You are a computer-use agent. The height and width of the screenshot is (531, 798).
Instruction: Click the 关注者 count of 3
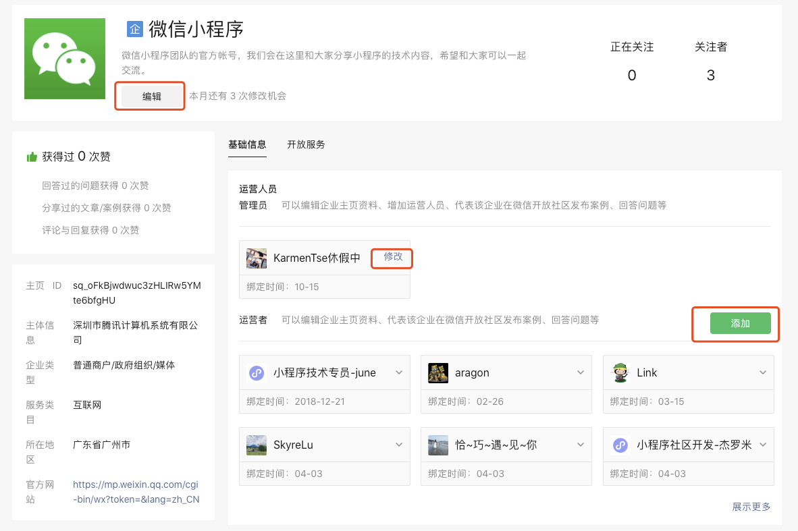click(x=711, y=76)
